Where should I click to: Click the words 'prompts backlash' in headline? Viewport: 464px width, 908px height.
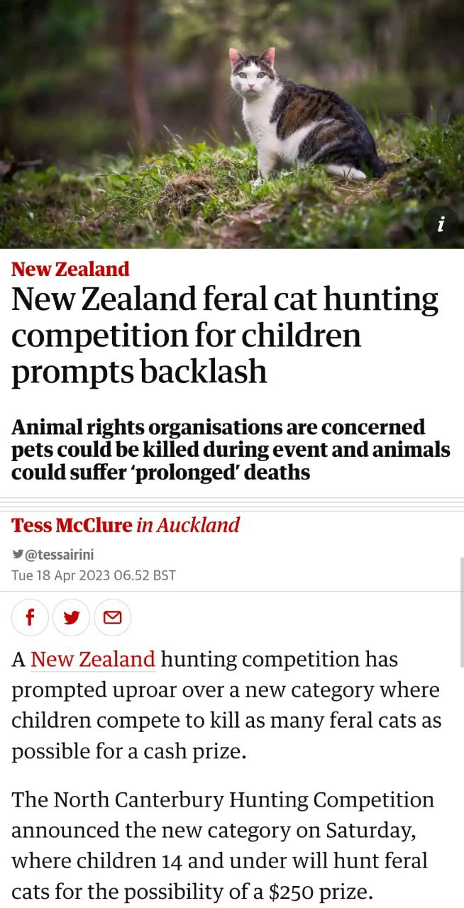(x=139, y=372)
